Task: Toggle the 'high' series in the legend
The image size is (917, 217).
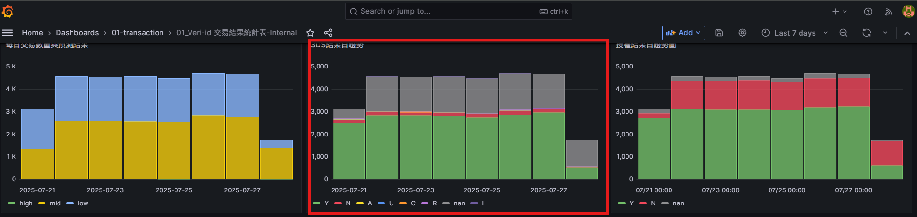Action: click(26, 203)
